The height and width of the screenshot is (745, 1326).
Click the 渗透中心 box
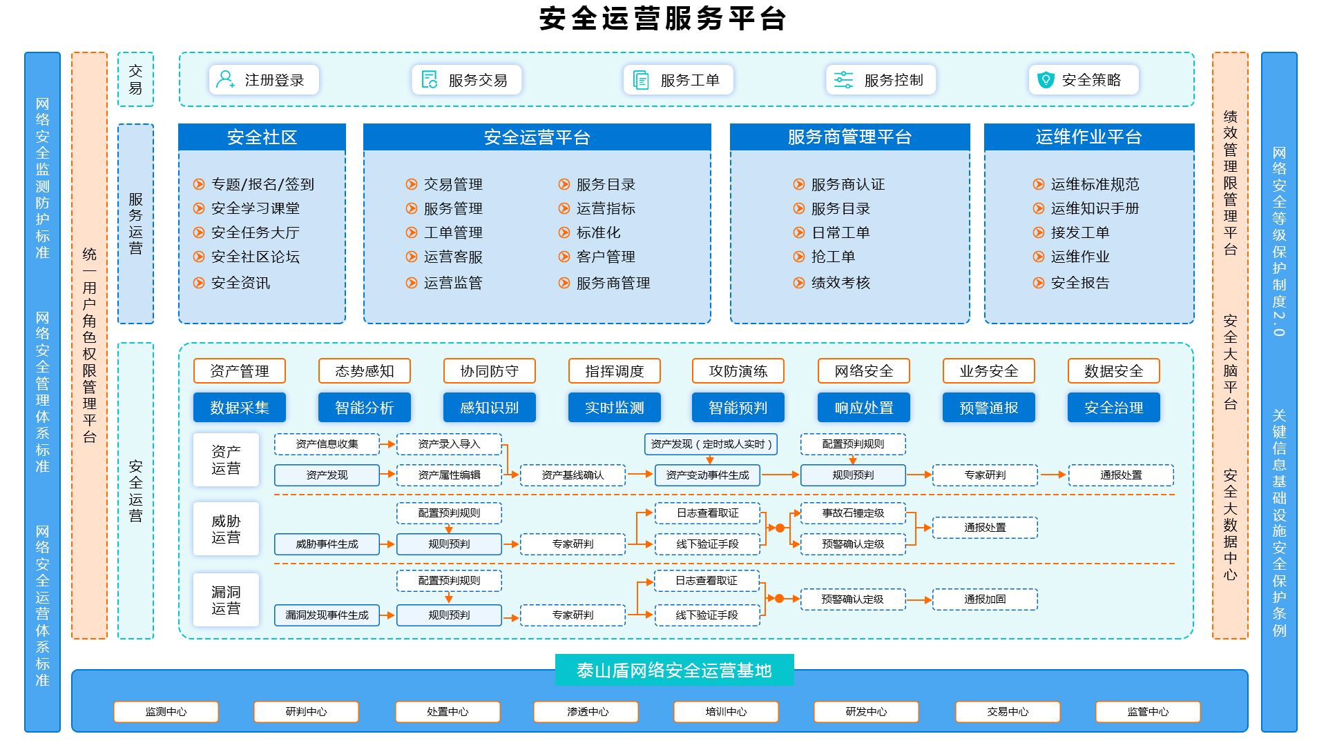pyautogui.click(x=587, y=711)
